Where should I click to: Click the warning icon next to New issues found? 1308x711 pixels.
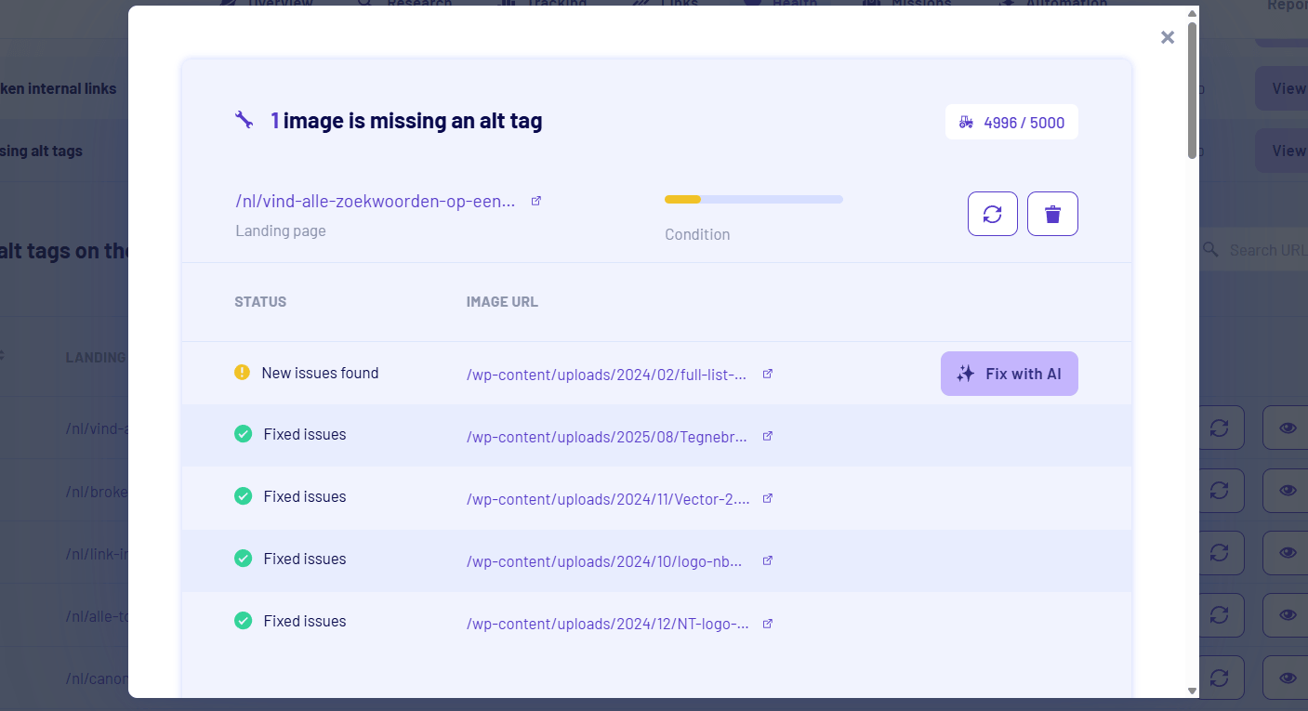[x=242, y=372]
